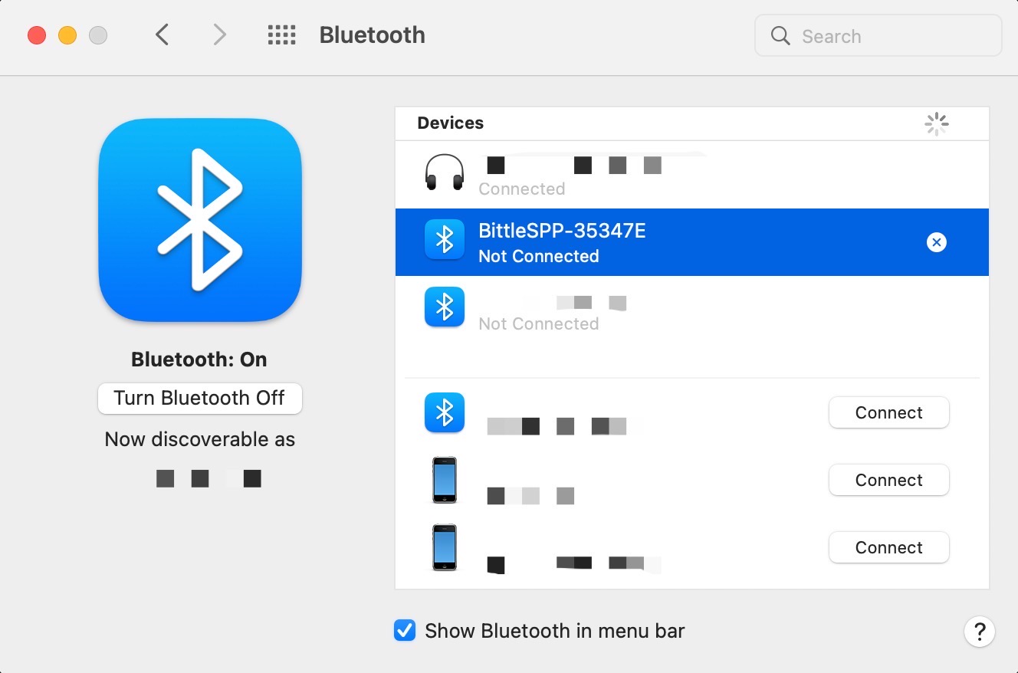Image resolution: width=1018 pixels, height=673 pixels.
Task: Connect the nearby device with Bluetooth icon
Action: click(x=888, y=413)
